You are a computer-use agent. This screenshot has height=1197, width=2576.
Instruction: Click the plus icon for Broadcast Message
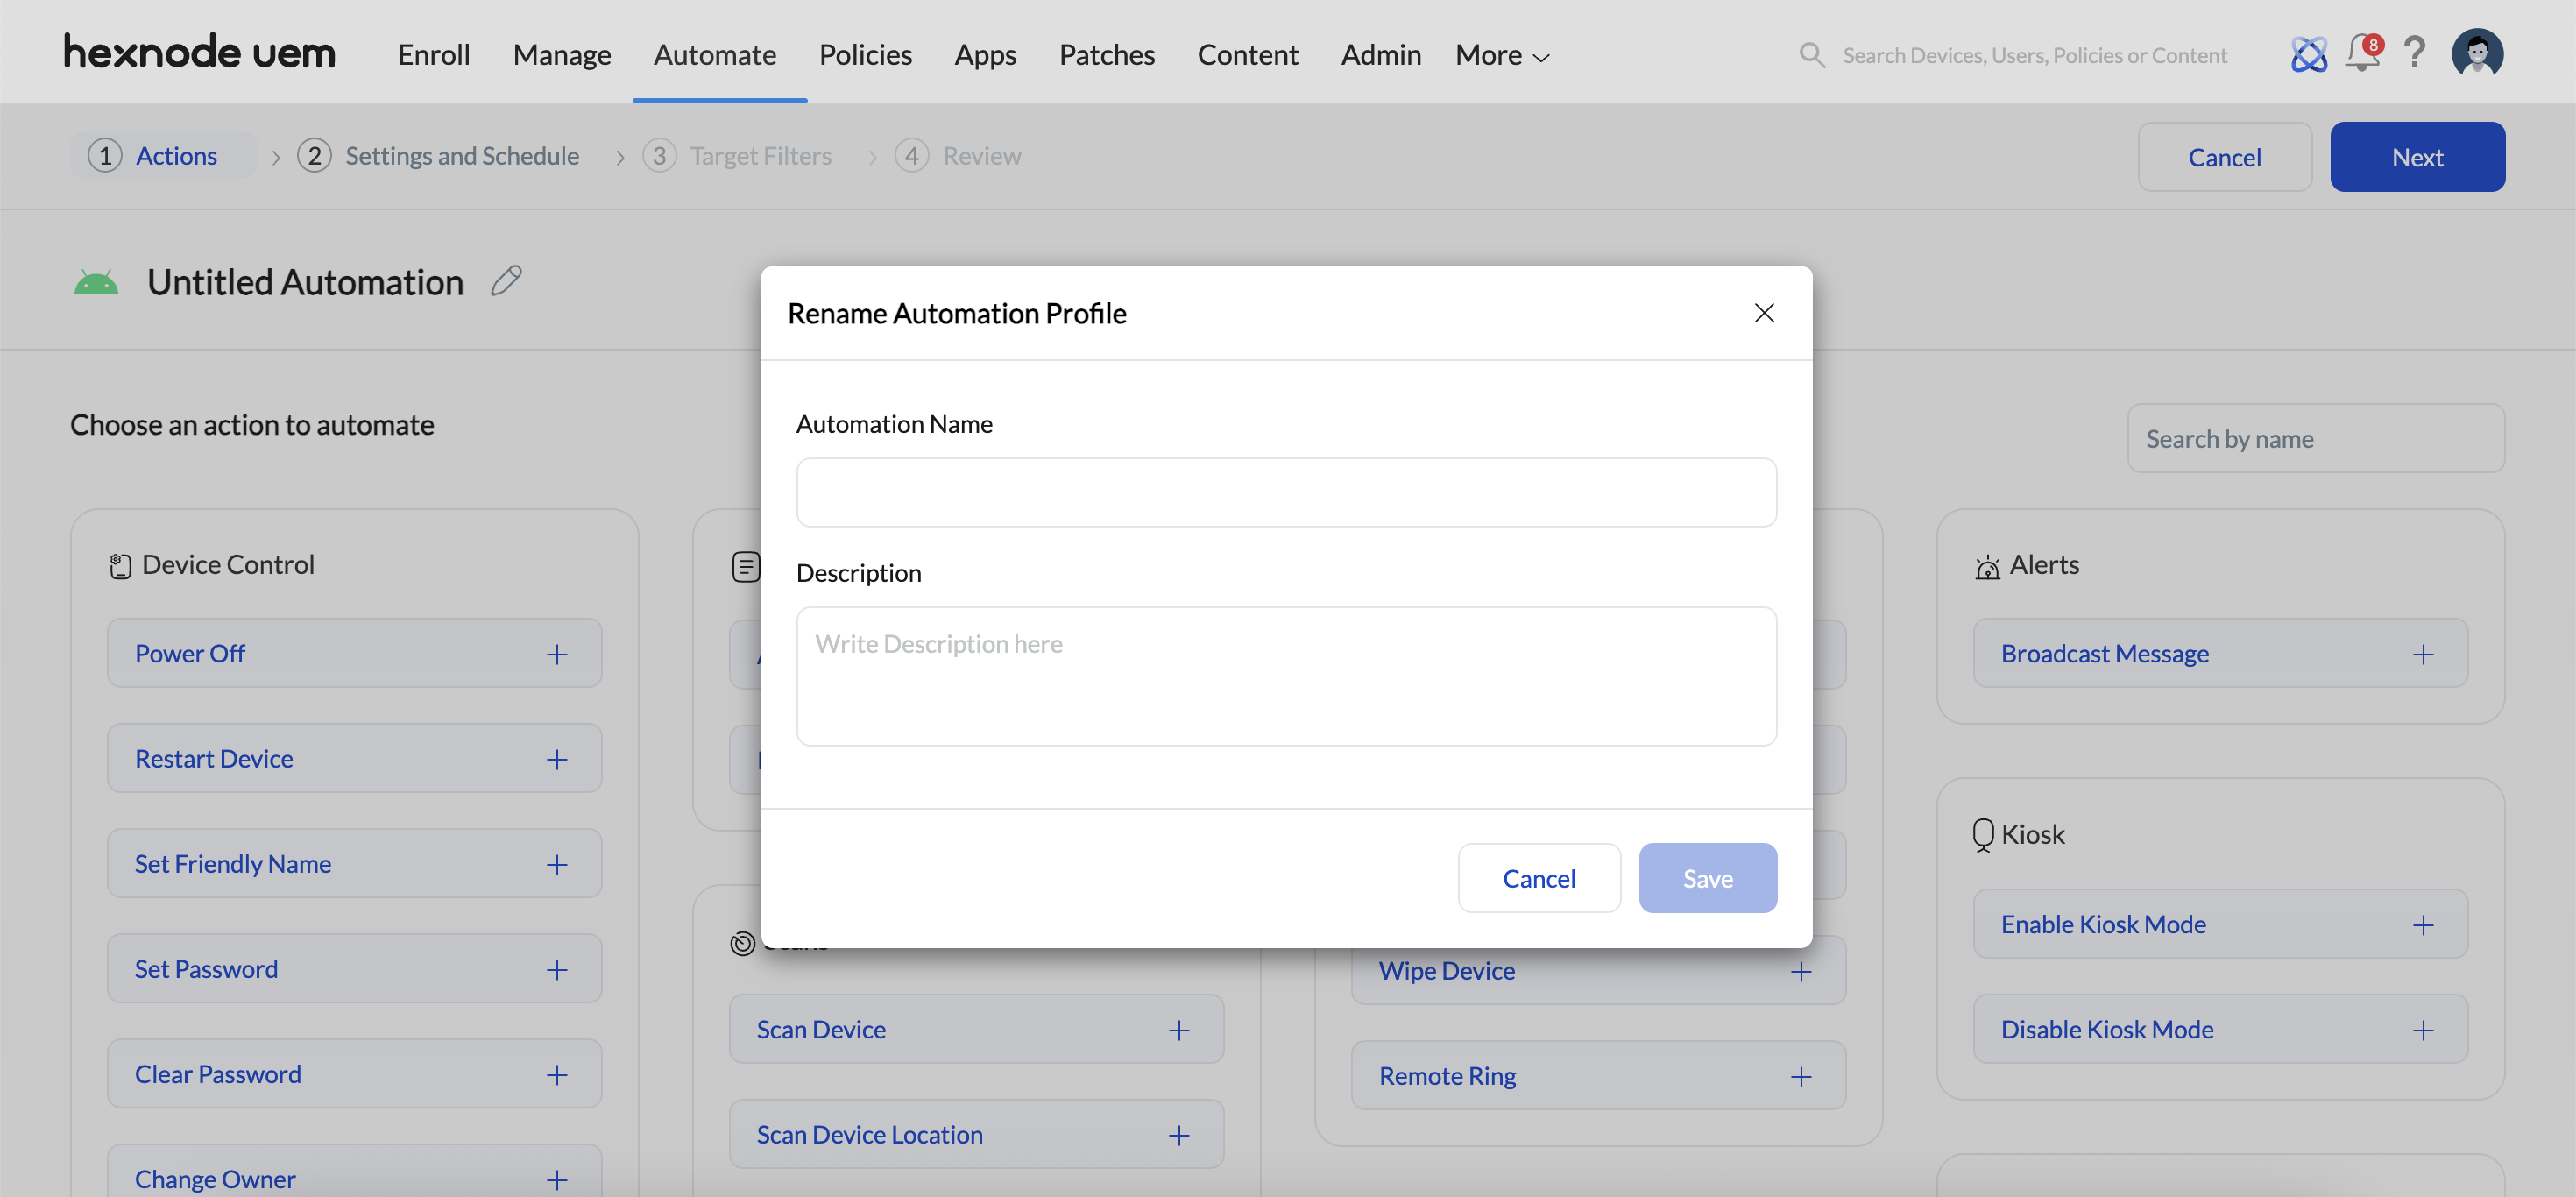click(2422, 654)
